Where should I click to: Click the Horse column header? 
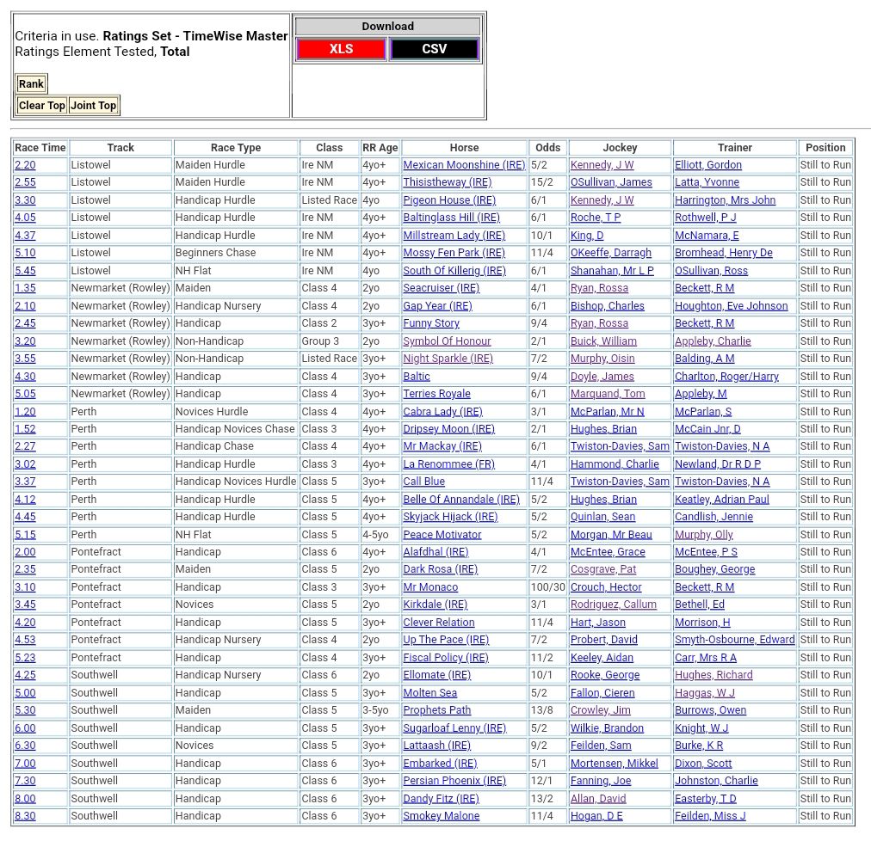click(464, 148)
